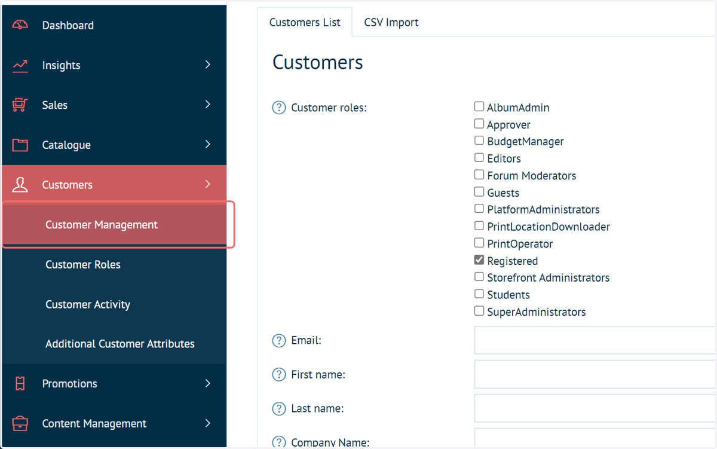Click the Last name input field
This screenshot has width=717, height=449.
[595, 408]
